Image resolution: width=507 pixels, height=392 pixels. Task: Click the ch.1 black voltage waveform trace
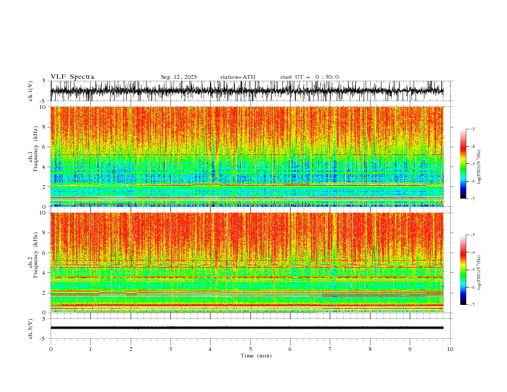[x=246, y=91]
